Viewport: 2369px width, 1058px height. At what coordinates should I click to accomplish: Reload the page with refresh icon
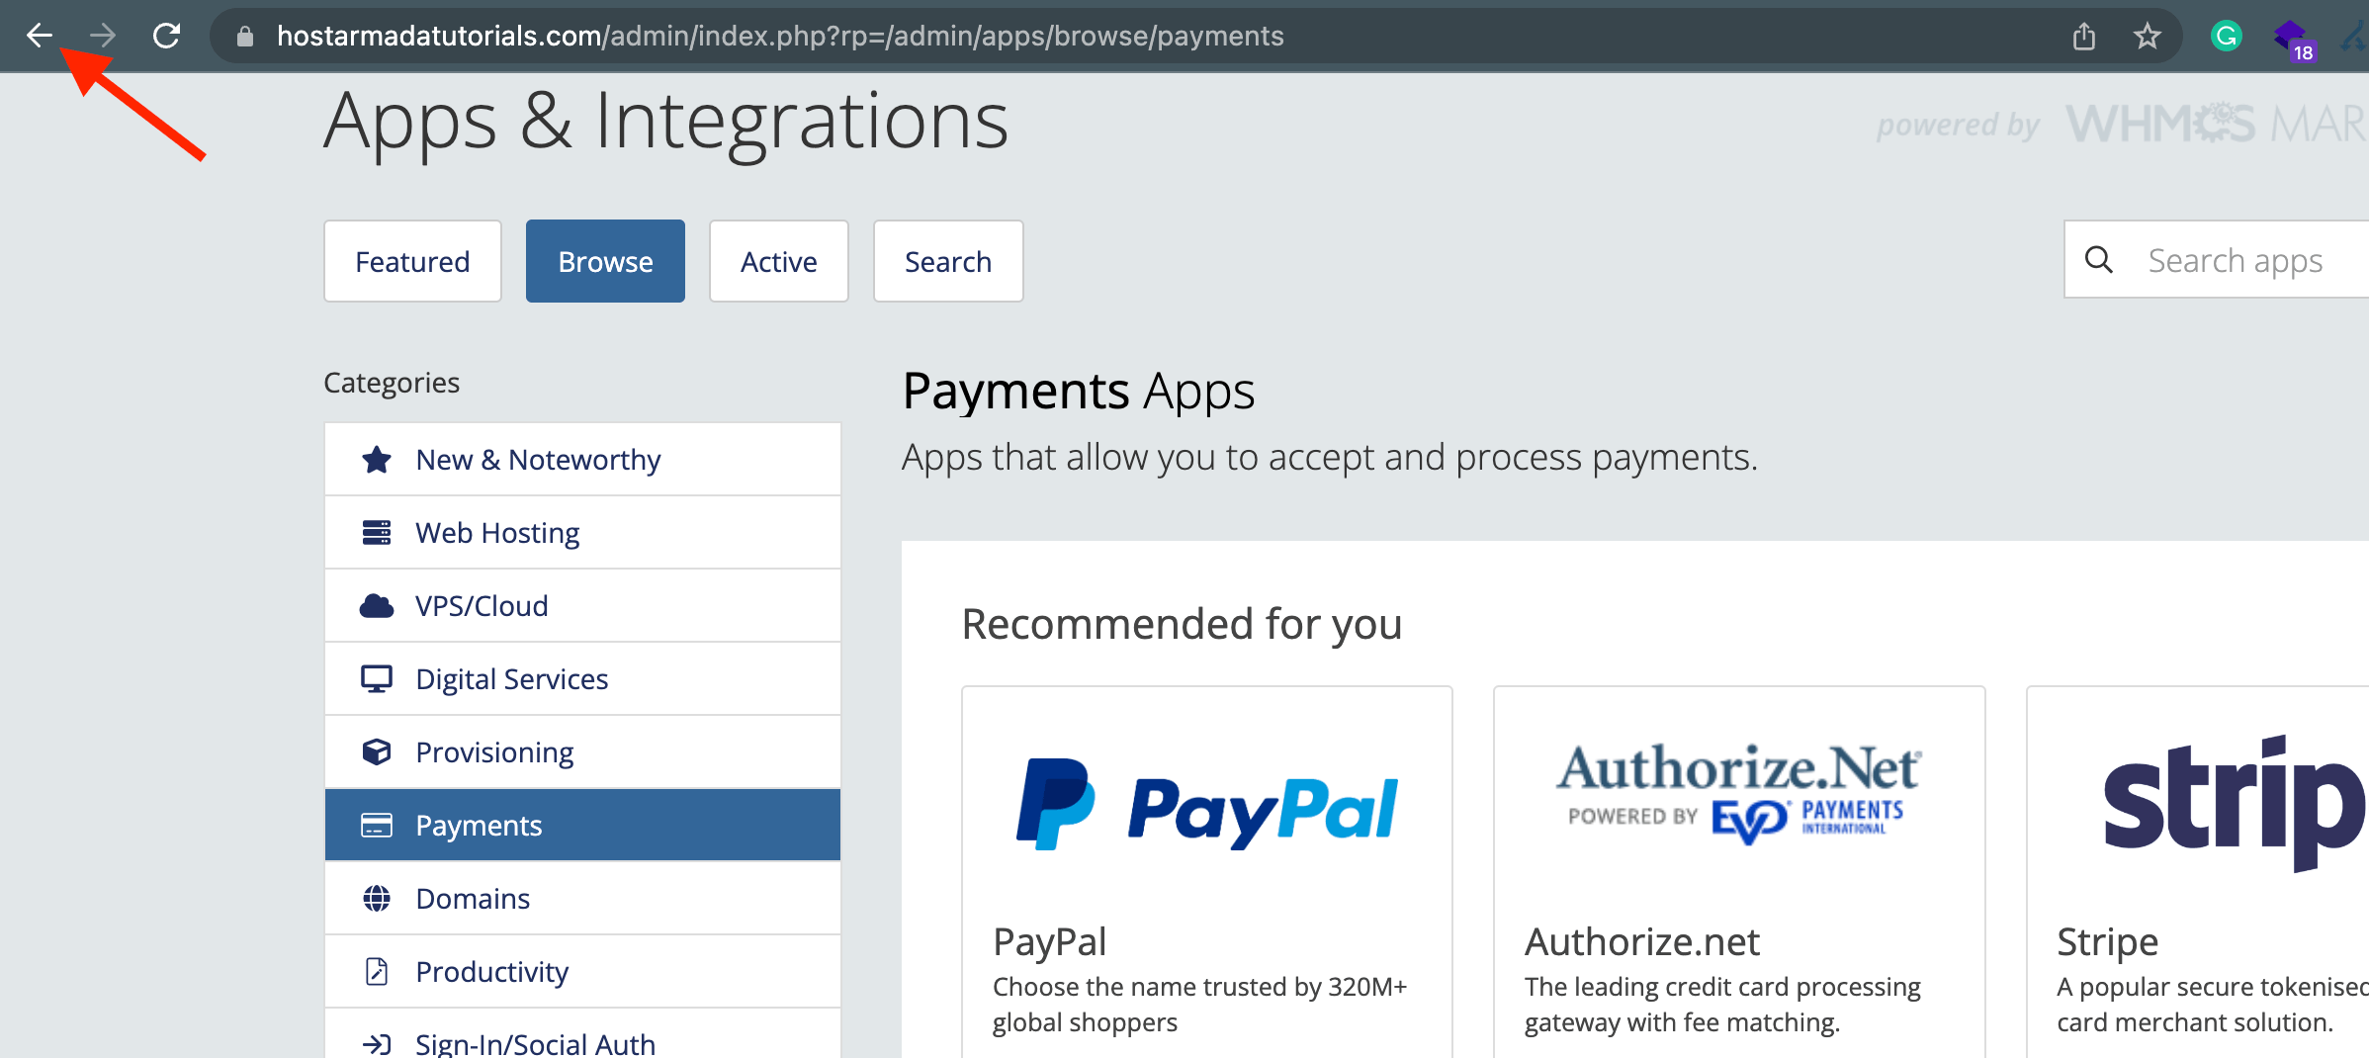(166, 36)
